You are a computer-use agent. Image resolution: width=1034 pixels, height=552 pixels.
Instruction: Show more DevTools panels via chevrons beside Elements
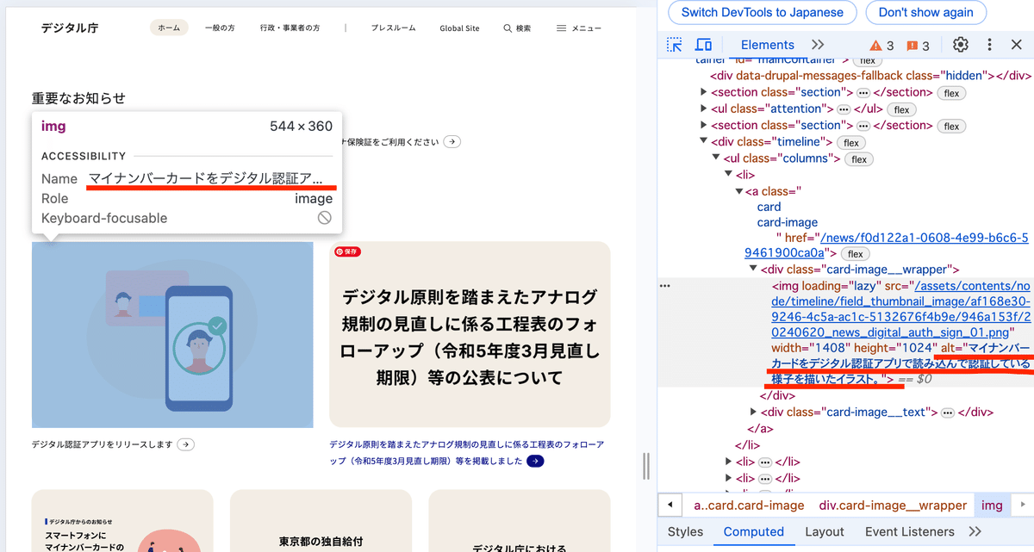818,45
